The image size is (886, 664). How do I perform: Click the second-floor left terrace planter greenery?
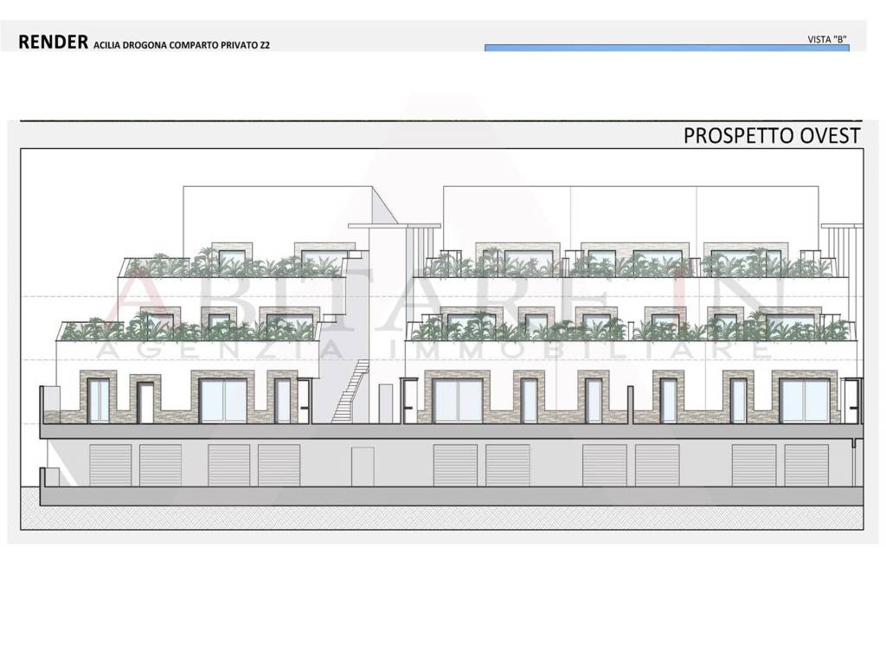(190, 329)
